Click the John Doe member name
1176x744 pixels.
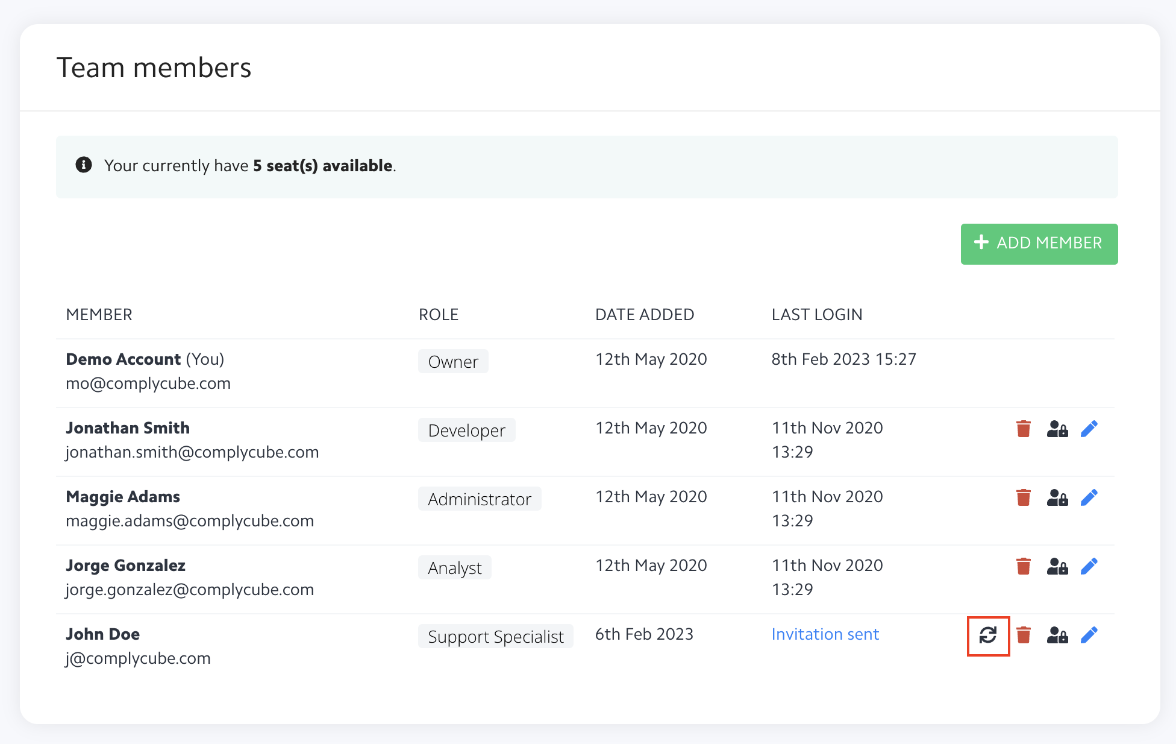(102, 634)
